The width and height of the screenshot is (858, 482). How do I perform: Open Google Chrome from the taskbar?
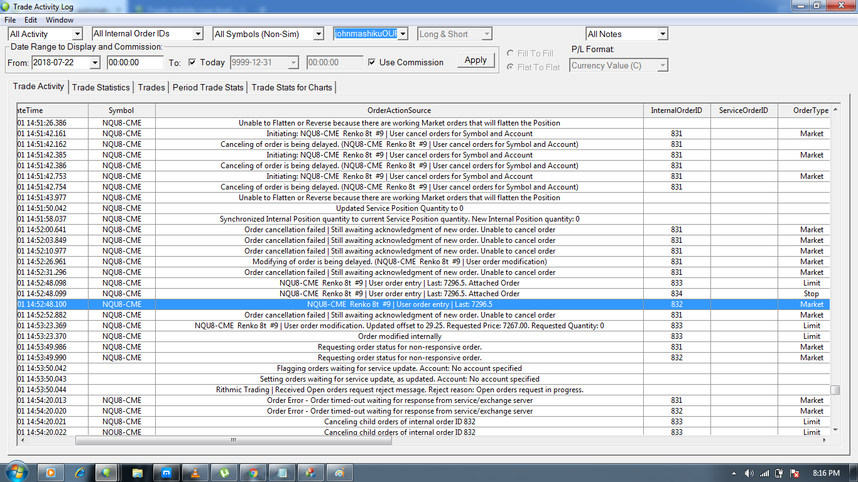253,473
